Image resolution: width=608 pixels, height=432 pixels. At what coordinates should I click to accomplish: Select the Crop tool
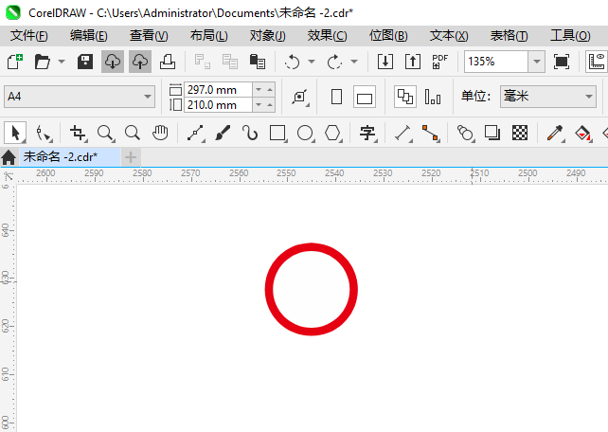(79, 133)
